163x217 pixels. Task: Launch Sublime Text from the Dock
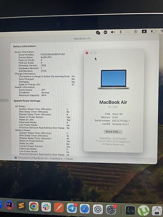pos(21,206)
